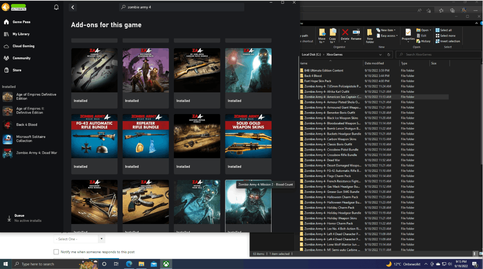Screen dimensions: 483x269
Task: Open Xbox app notifications bell
Action: click(x=56, y=7)
